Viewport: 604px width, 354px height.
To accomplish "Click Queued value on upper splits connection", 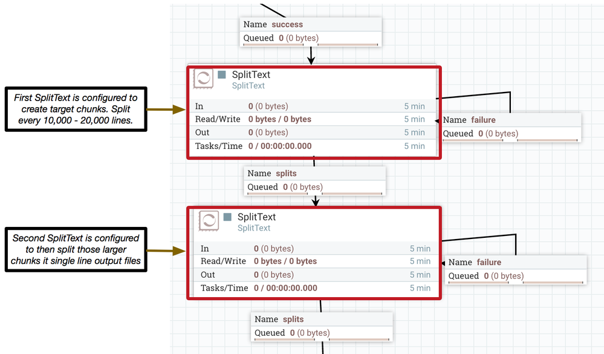I will pos(303,186).
